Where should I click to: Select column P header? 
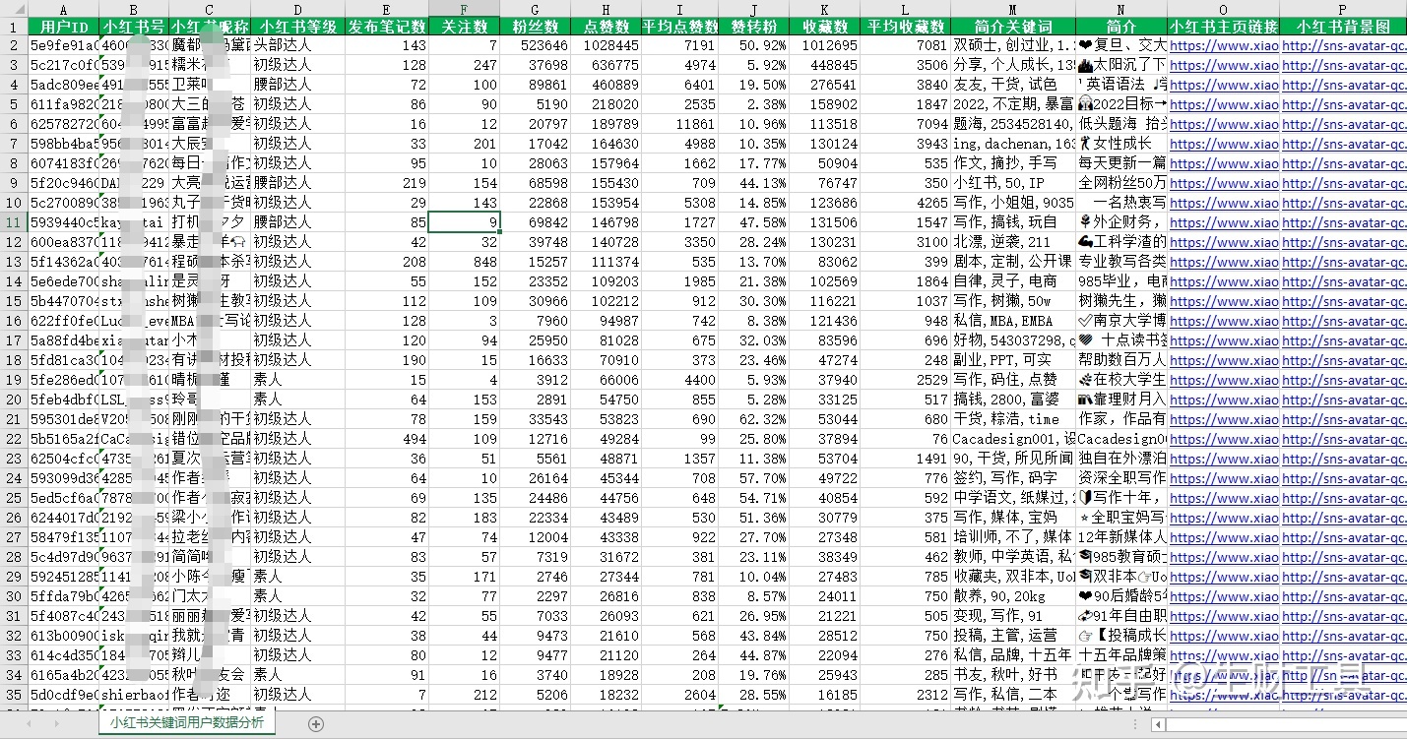(1343, 9)
